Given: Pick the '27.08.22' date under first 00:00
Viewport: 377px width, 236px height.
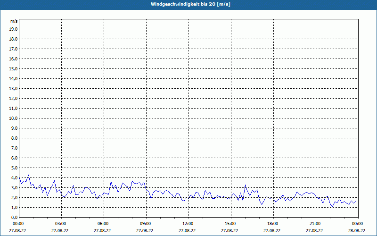Looking at the screenshot, I should (x=17, y=230).
